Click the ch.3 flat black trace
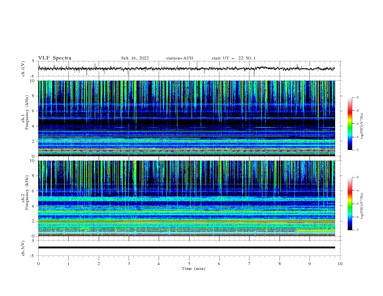383x296 pixels. point(186,248)
